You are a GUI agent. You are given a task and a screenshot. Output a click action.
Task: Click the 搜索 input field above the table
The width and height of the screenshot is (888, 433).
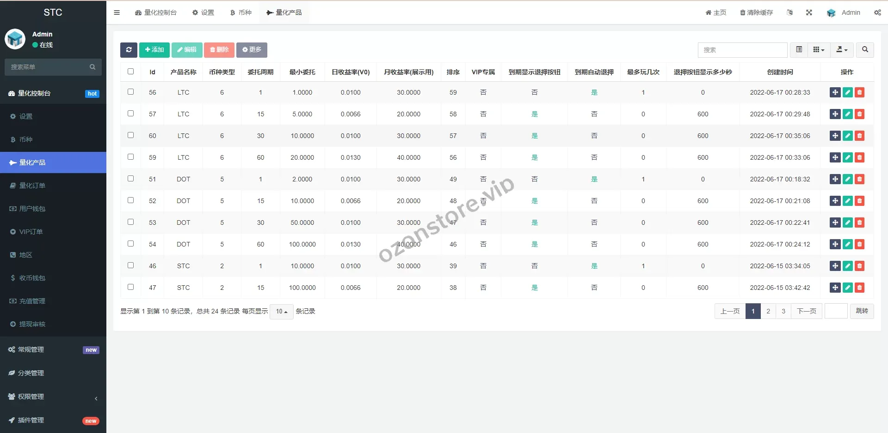[x=742, y=50]
